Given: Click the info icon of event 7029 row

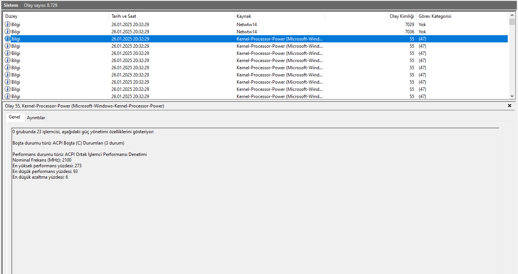Looking at the screenshot, I should tap(8, 24).
